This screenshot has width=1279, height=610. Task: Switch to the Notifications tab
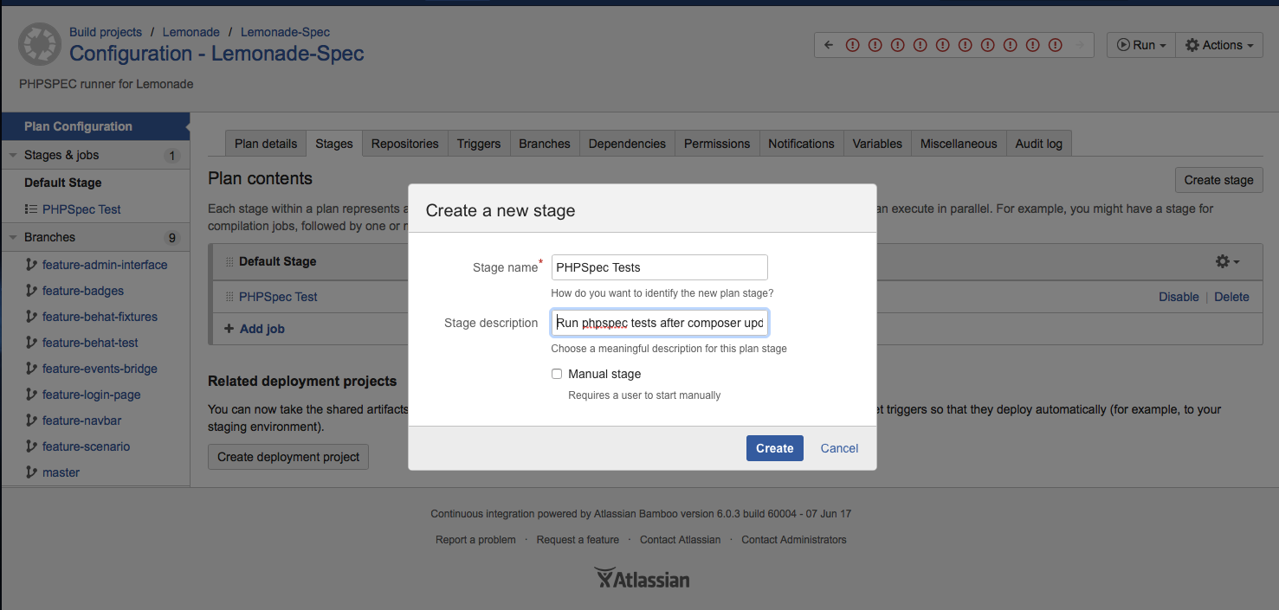coord(801,144)
